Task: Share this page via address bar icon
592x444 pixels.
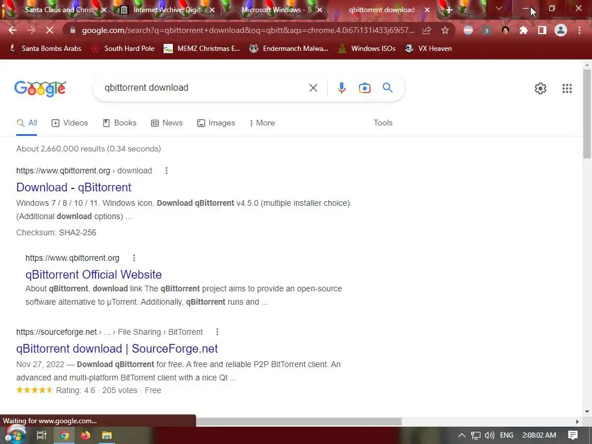Action: click(x=427, y=30)
